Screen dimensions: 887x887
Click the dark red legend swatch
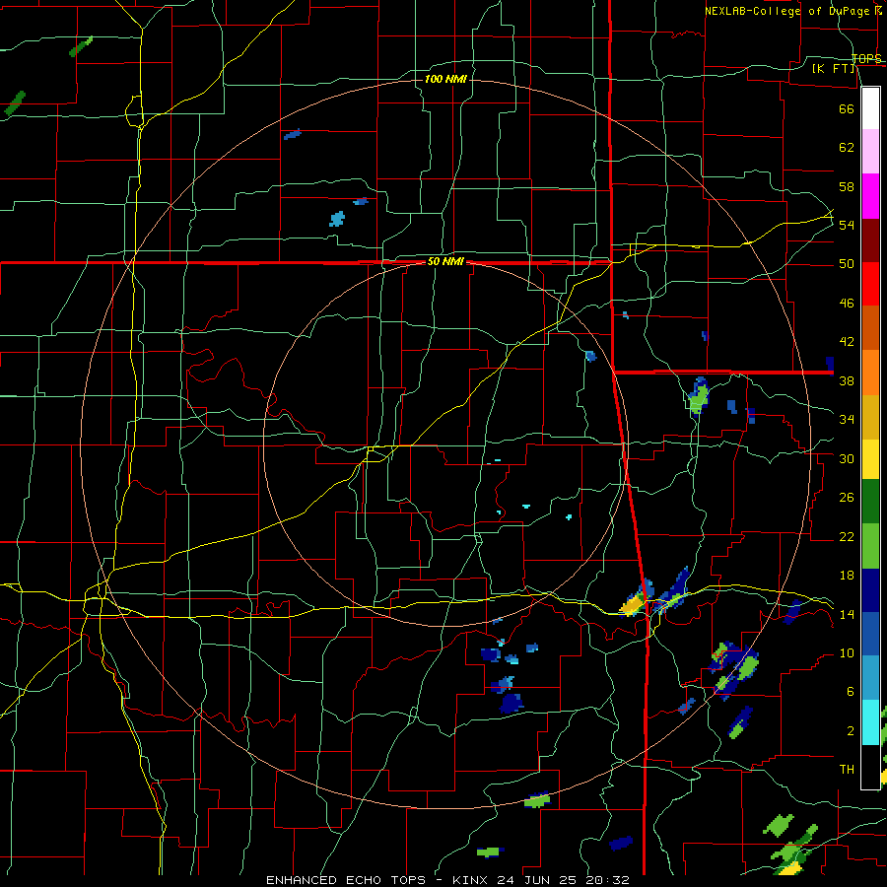click(x=870, y=240)
